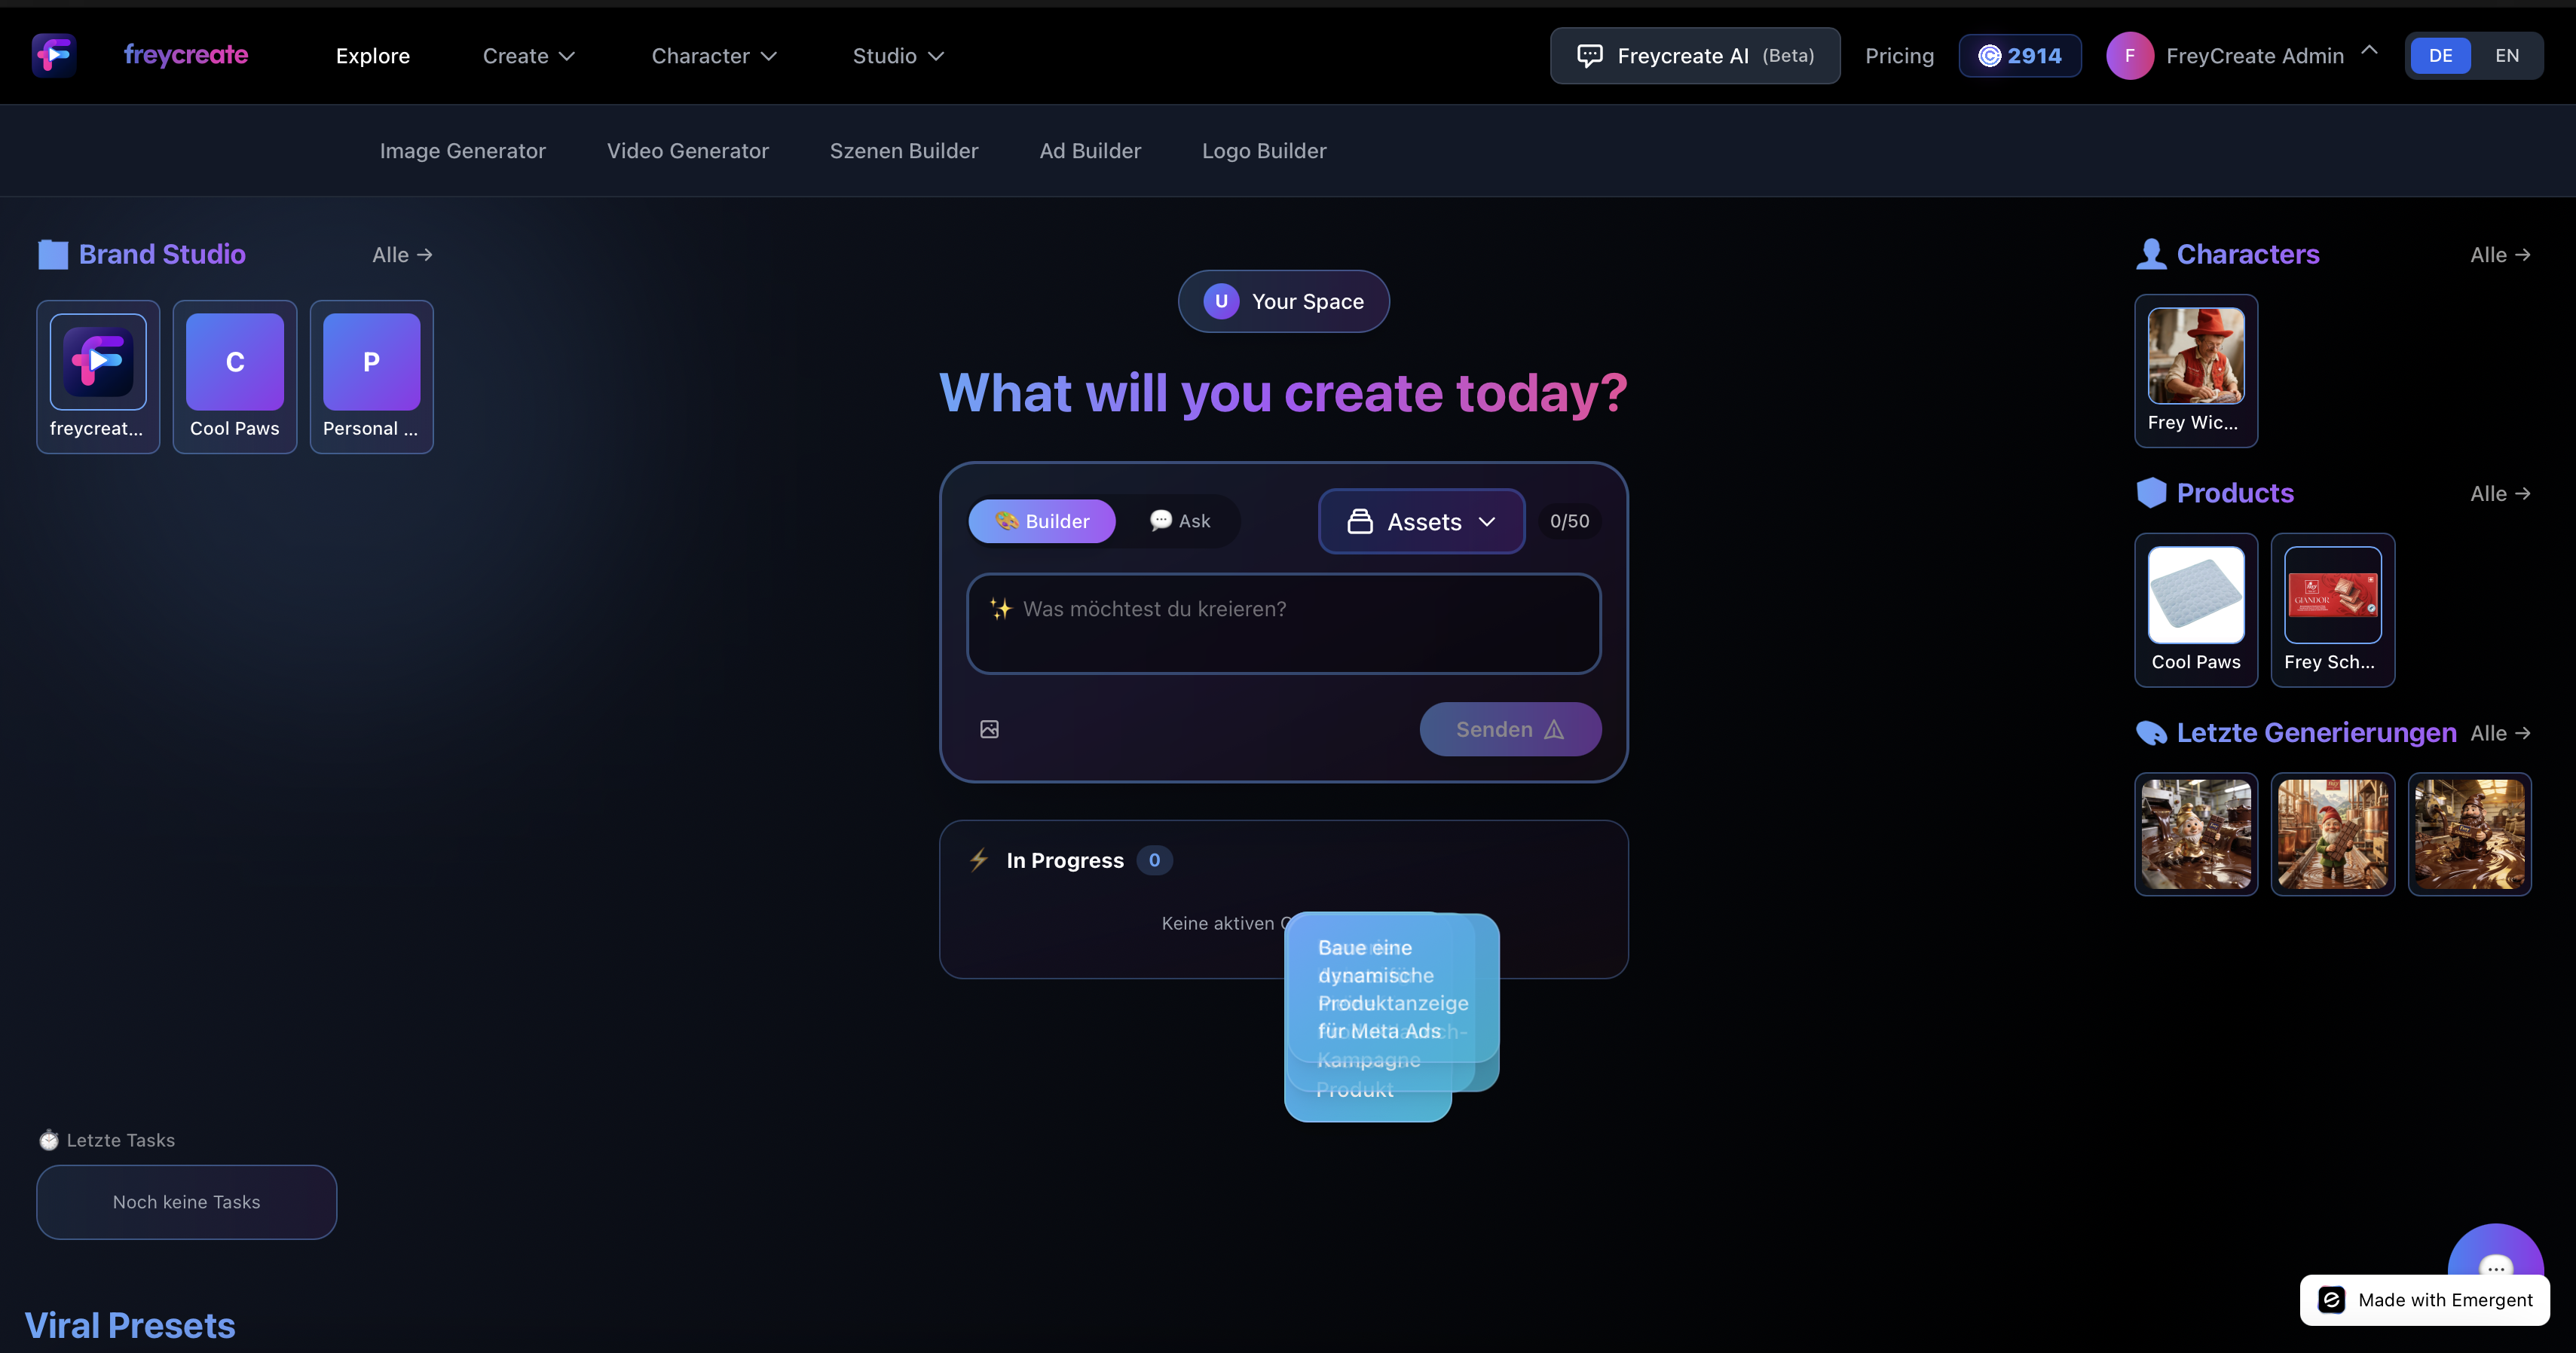Open the Assets dropdown

(x=1421, y=521)
